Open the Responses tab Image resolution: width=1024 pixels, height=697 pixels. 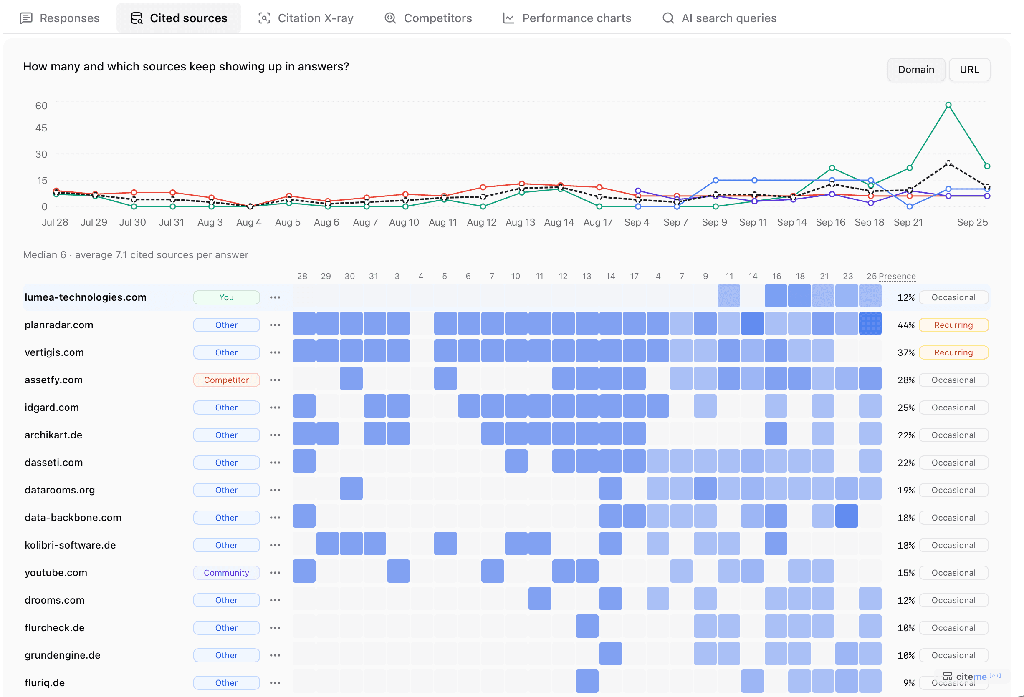point(60,18)
